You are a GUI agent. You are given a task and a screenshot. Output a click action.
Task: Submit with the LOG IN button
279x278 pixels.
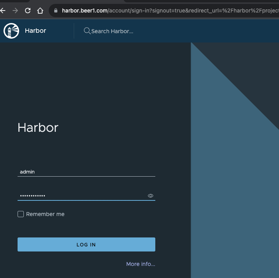(x=86, y=244)
